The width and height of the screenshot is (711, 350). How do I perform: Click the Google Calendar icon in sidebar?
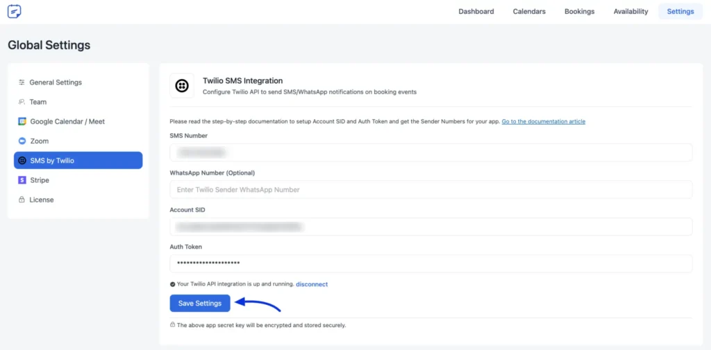22,121
